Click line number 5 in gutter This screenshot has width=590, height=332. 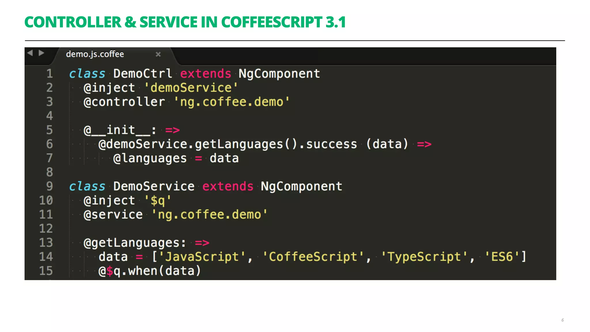pyautogui.click(x=50, y=130)
